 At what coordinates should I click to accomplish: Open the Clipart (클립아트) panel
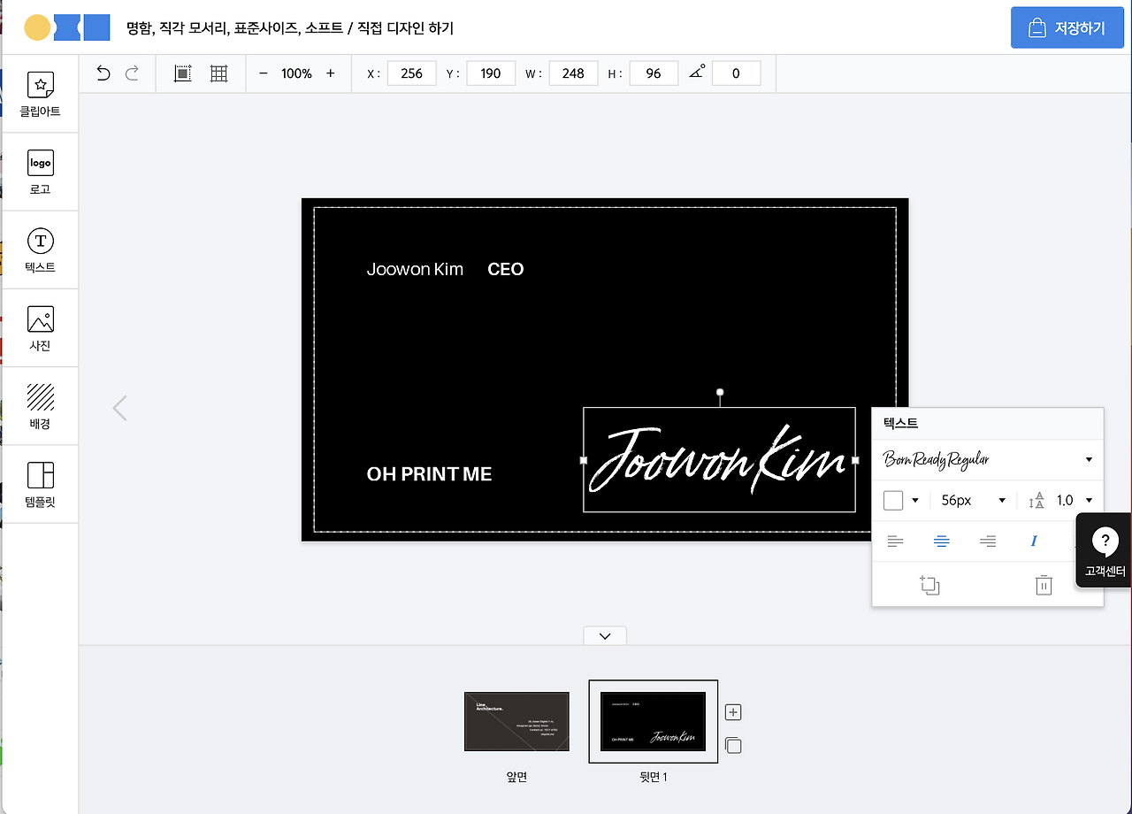(x=40, y=95)
